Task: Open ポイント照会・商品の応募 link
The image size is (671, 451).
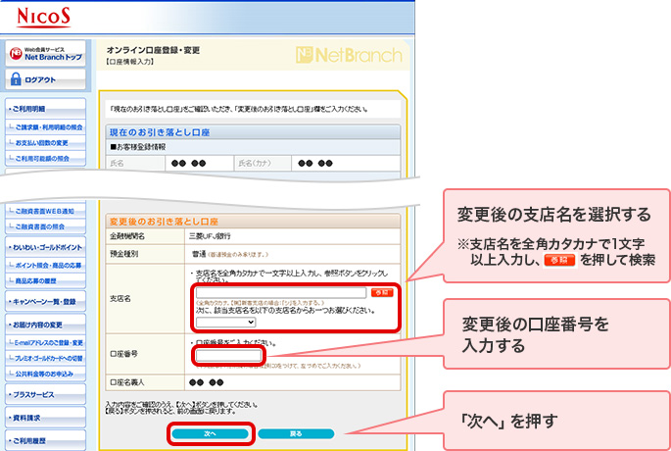Action: click(x=45, y=266)
